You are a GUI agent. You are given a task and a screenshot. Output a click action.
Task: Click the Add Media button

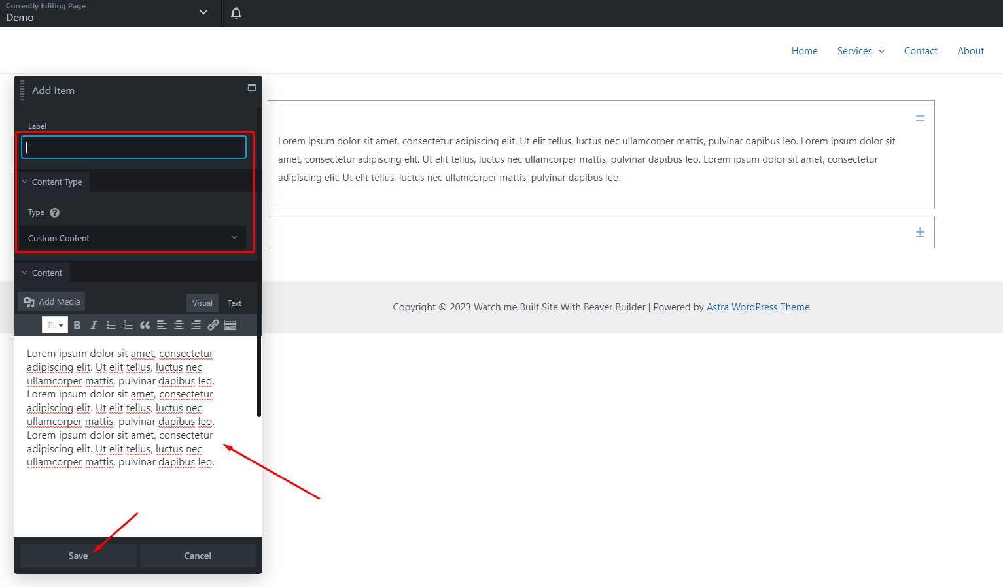52,301
